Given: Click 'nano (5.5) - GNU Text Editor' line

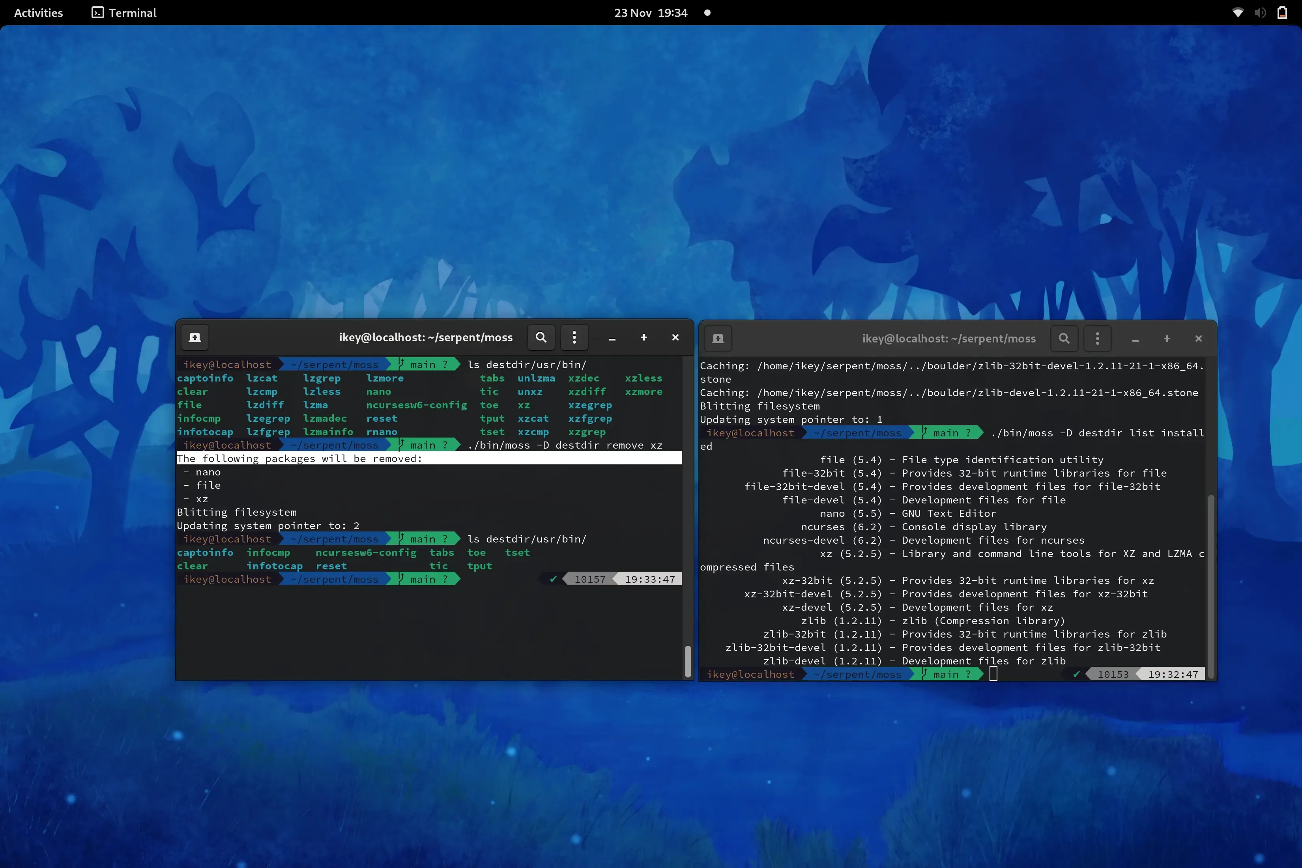Looking at the screenshot, I should pyautogui.click(x=908, y=513).
